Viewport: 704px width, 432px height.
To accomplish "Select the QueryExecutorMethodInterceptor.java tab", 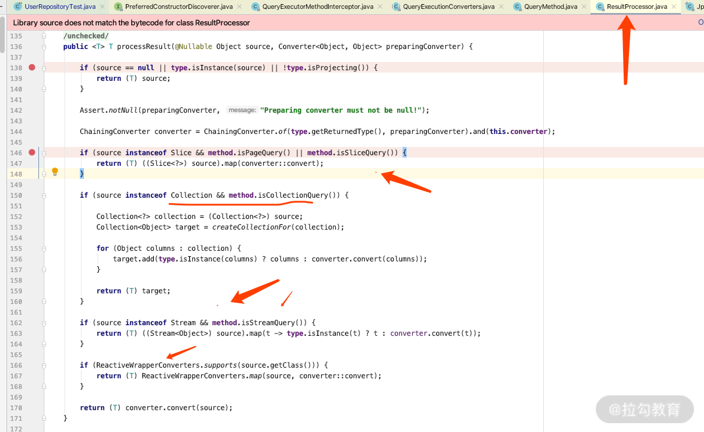I will tap(318, 6).
